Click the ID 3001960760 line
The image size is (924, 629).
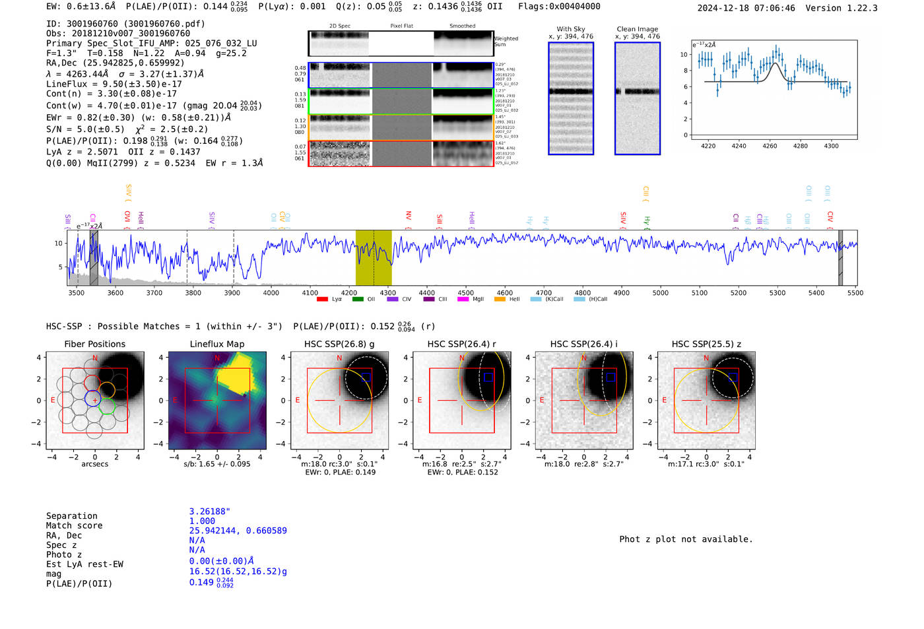(x=125, y=24)
